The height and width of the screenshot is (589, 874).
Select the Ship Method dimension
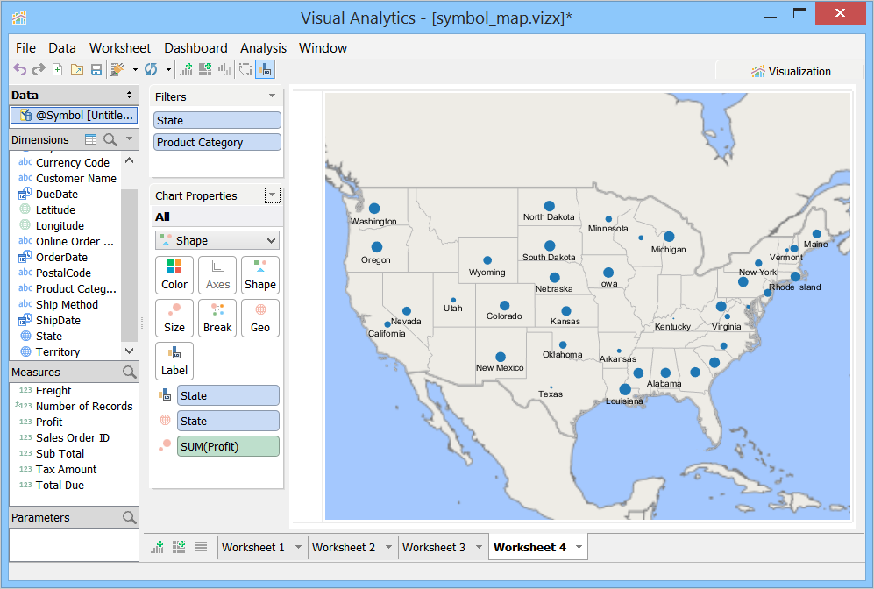(66, 305)
